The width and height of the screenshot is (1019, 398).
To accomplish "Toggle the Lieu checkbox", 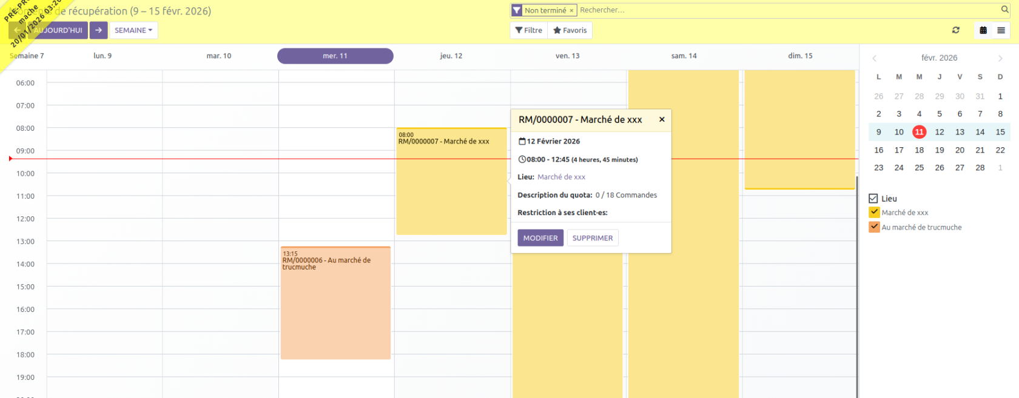I will [873, 199].
